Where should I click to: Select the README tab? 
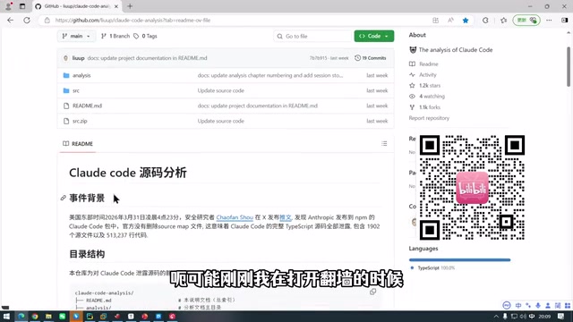tap(78, 144)
